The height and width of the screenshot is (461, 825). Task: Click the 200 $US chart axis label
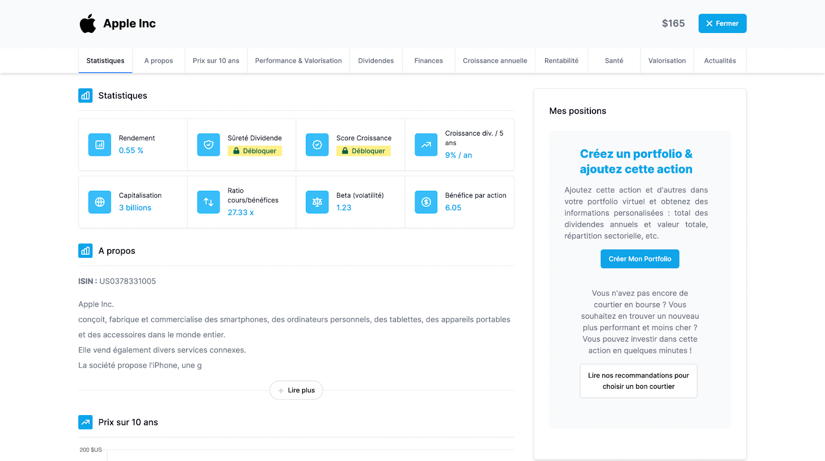coord(91,450)
